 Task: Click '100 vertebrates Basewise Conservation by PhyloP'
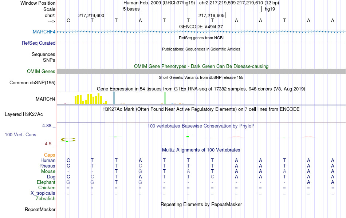[201, 126]
